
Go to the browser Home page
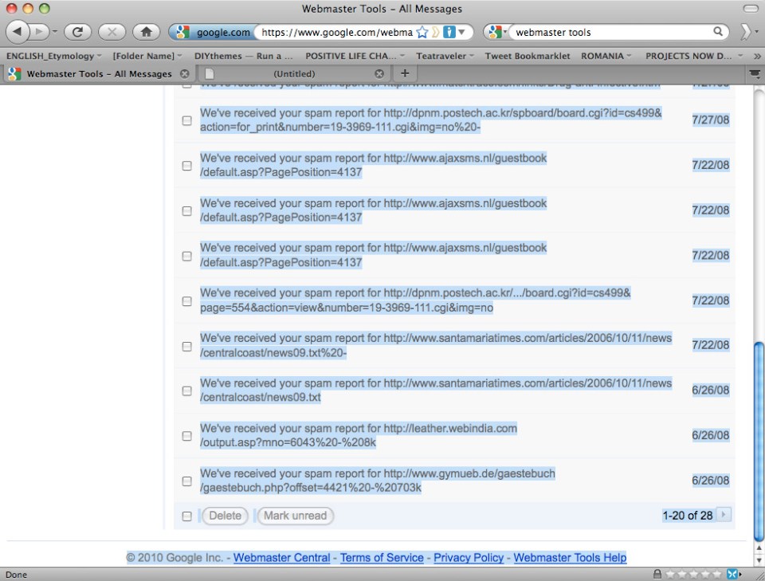pyautogui.click(x=146, y=32)
